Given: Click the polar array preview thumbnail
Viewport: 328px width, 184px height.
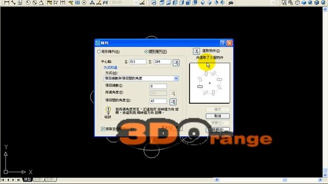Looking at the screenshot, I should [x=210, y=83].
